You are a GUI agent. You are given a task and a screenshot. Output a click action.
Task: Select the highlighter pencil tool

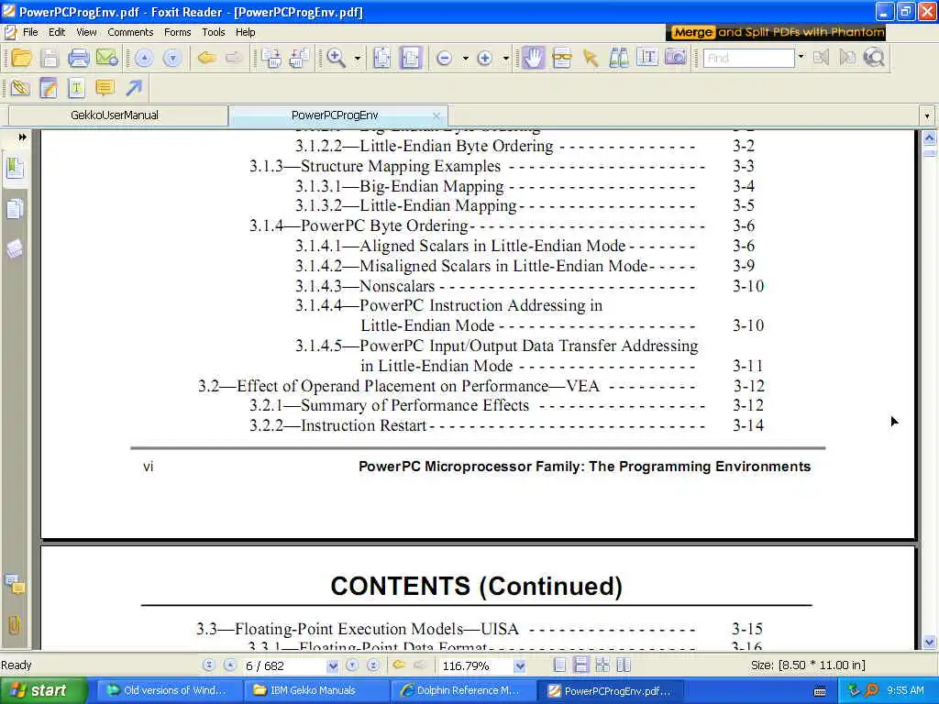tap(20, 88)
